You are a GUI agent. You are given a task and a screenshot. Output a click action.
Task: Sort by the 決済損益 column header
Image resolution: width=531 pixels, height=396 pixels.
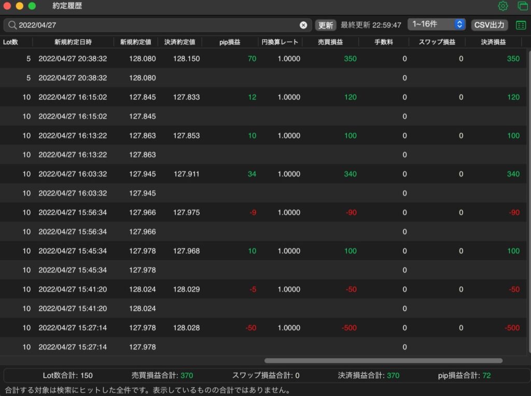point(494,42)
